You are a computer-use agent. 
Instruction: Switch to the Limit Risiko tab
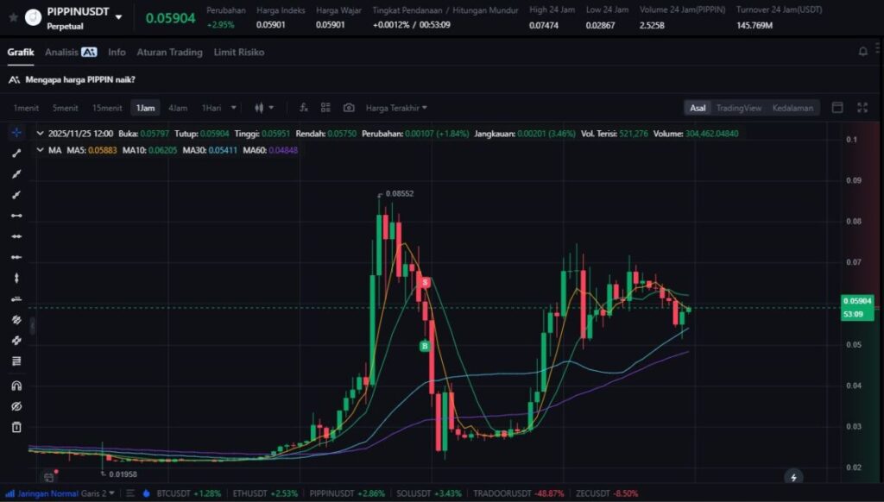coord(238,52)
